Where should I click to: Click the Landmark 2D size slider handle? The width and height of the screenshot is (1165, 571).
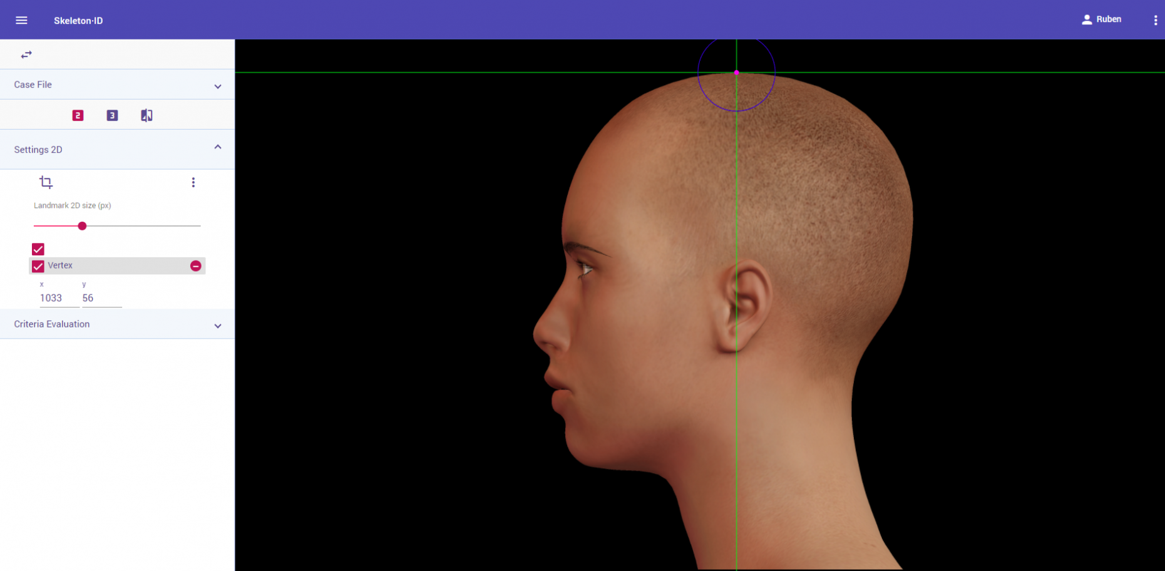[82, 226]
